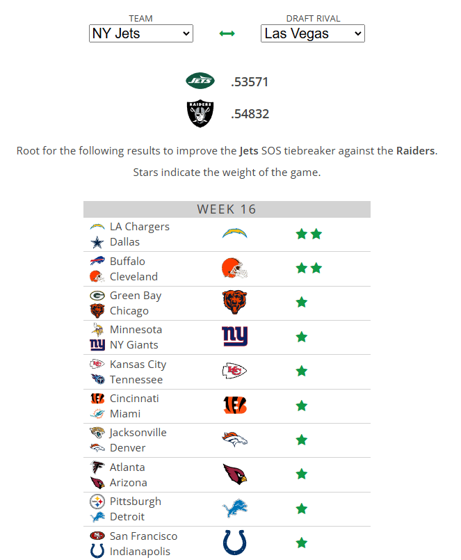Click the Bears logo pick icon
This screenshot has width=461, height=560.
pos(235,303)
